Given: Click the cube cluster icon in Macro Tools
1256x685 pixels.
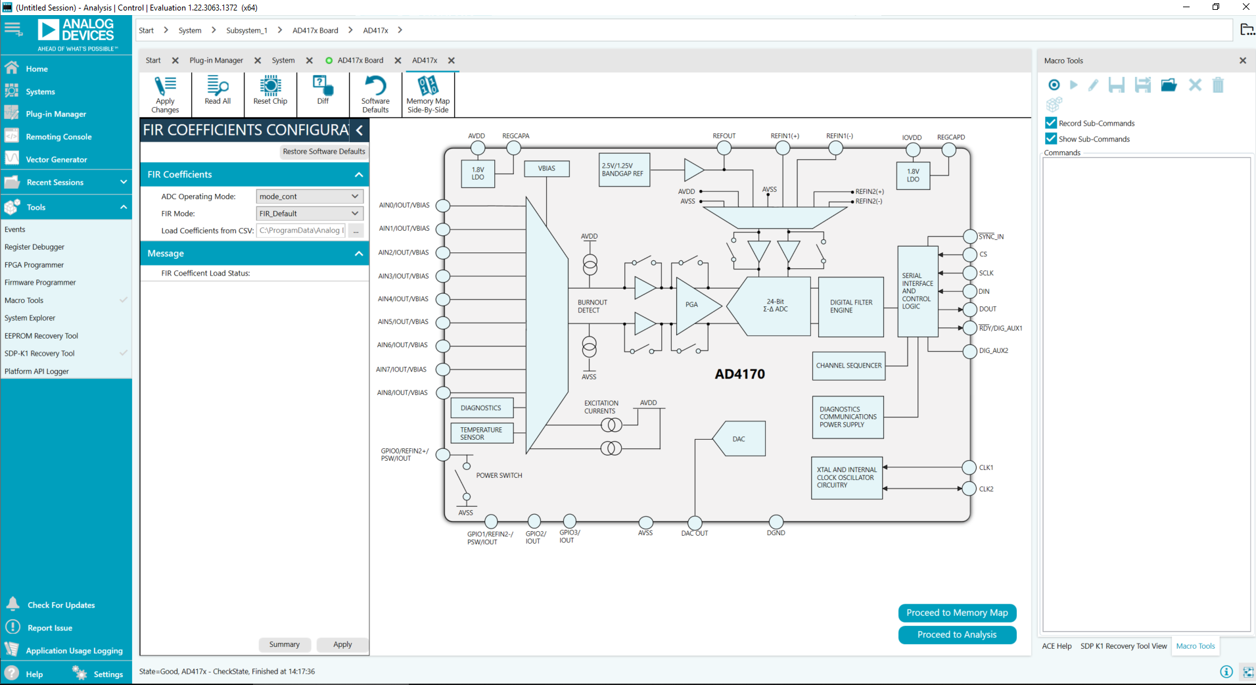Looking at the screenshot, I should (1054, 104).
